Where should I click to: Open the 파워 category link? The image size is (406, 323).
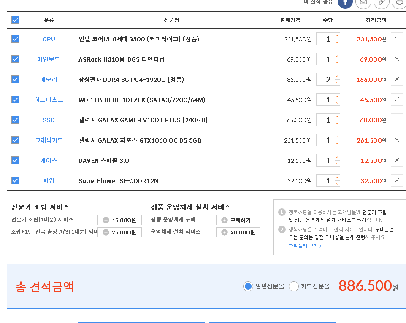tap(49, 180)
